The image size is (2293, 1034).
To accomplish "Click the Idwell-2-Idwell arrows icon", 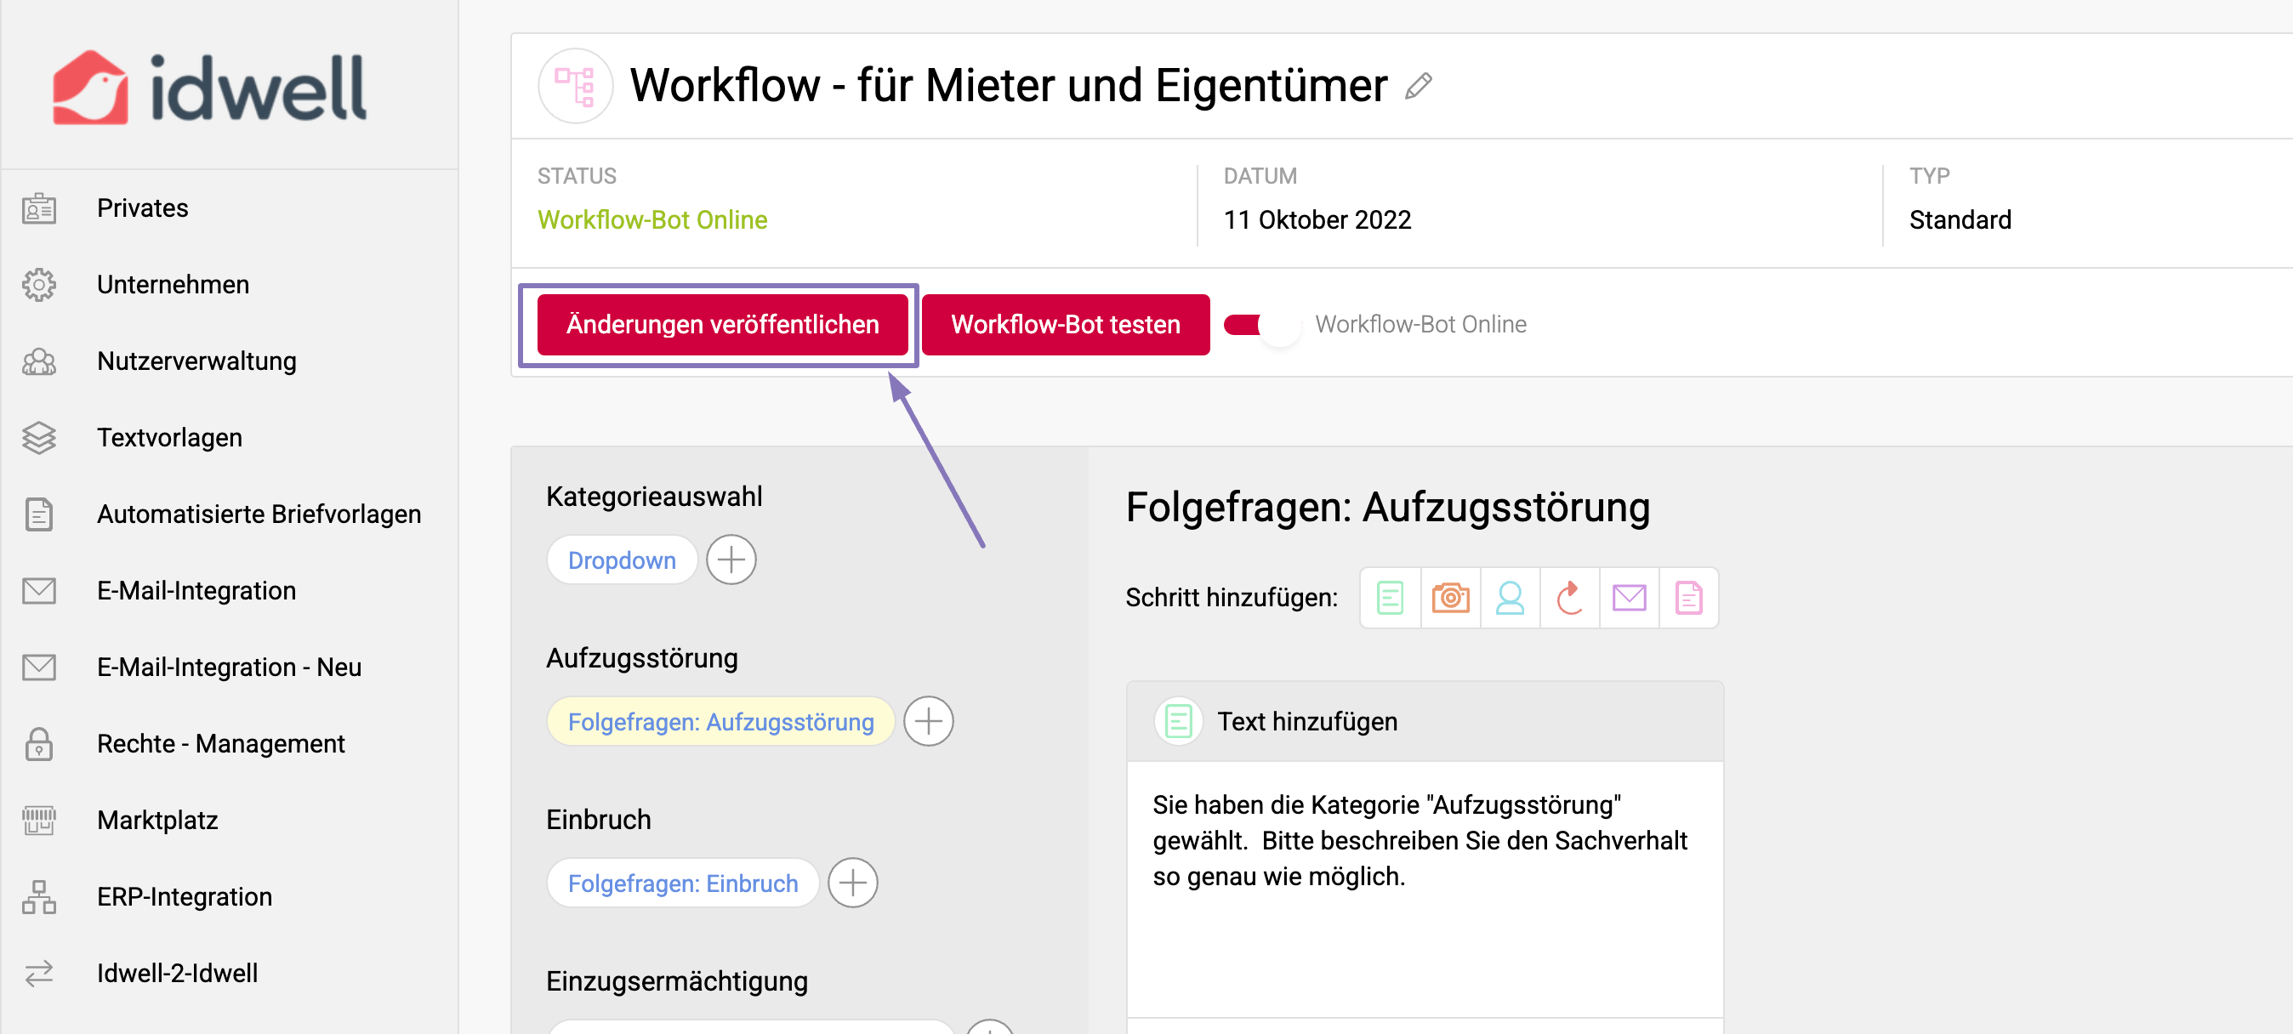I will click(39, 974).
